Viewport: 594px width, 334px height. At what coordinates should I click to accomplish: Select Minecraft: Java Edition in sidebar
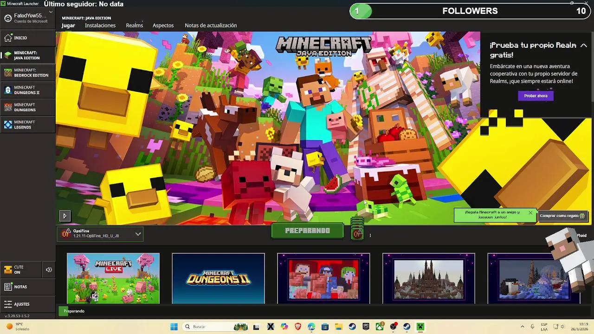[28, 55]
